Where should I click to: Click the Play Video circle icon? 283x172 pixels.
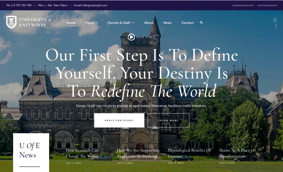tap(131, 37)
